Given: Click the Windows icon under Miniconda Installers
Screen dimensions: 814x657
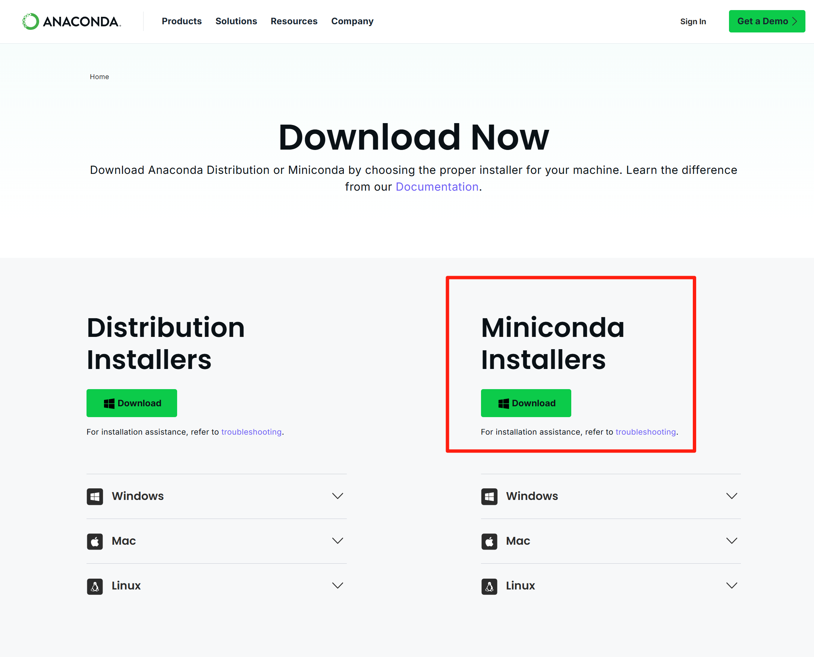Looking at the screenshot, I should [489, 496].
